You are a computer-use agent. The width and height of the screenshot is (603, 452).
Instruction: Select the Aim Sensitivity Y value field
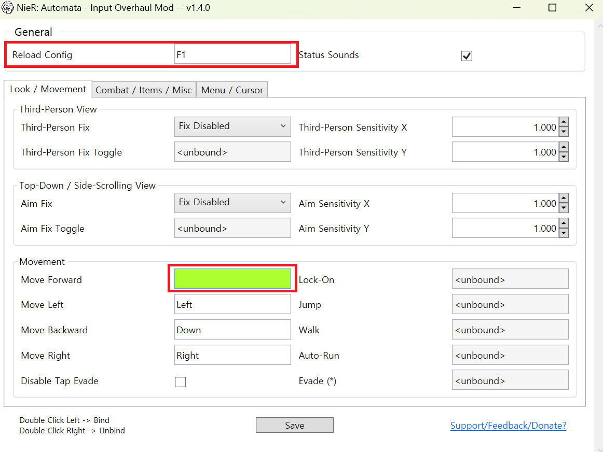(505, 228)
